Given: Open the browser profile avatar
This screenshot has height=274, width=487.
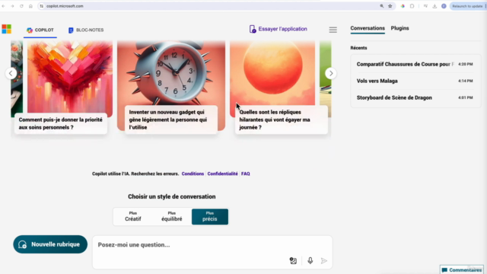Looking at the screenshot, I should 444,6.
